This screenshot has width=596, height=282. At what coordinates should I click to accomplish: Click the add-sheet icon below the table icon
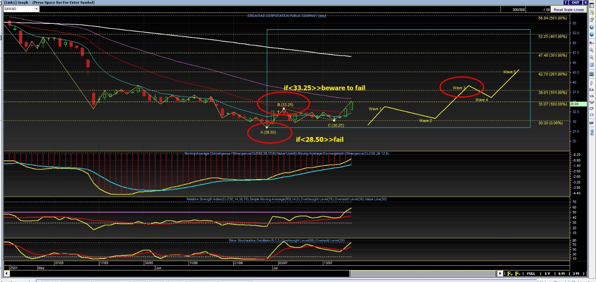pyautogui.click(x=591, y=13)
